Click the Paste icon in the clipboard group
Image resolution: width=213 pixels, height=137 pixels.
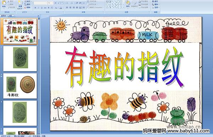point(4,4)
